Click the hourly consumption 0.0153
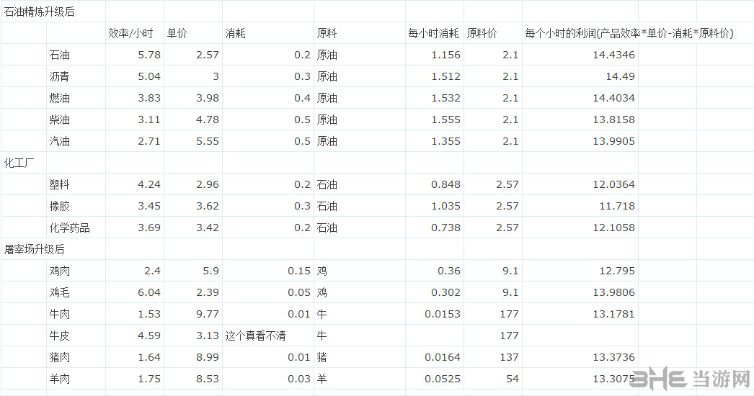754x396 pixels. point(443,315)
